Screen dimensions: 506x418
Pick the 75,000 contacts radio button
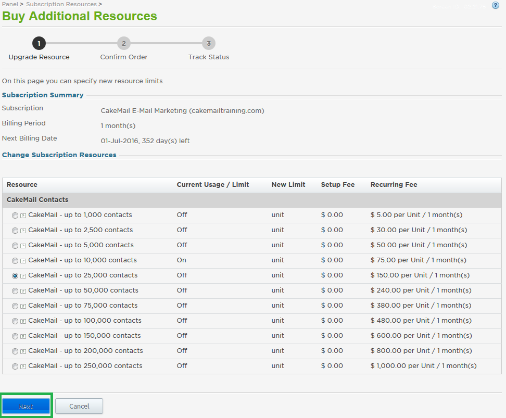[15, 306]
